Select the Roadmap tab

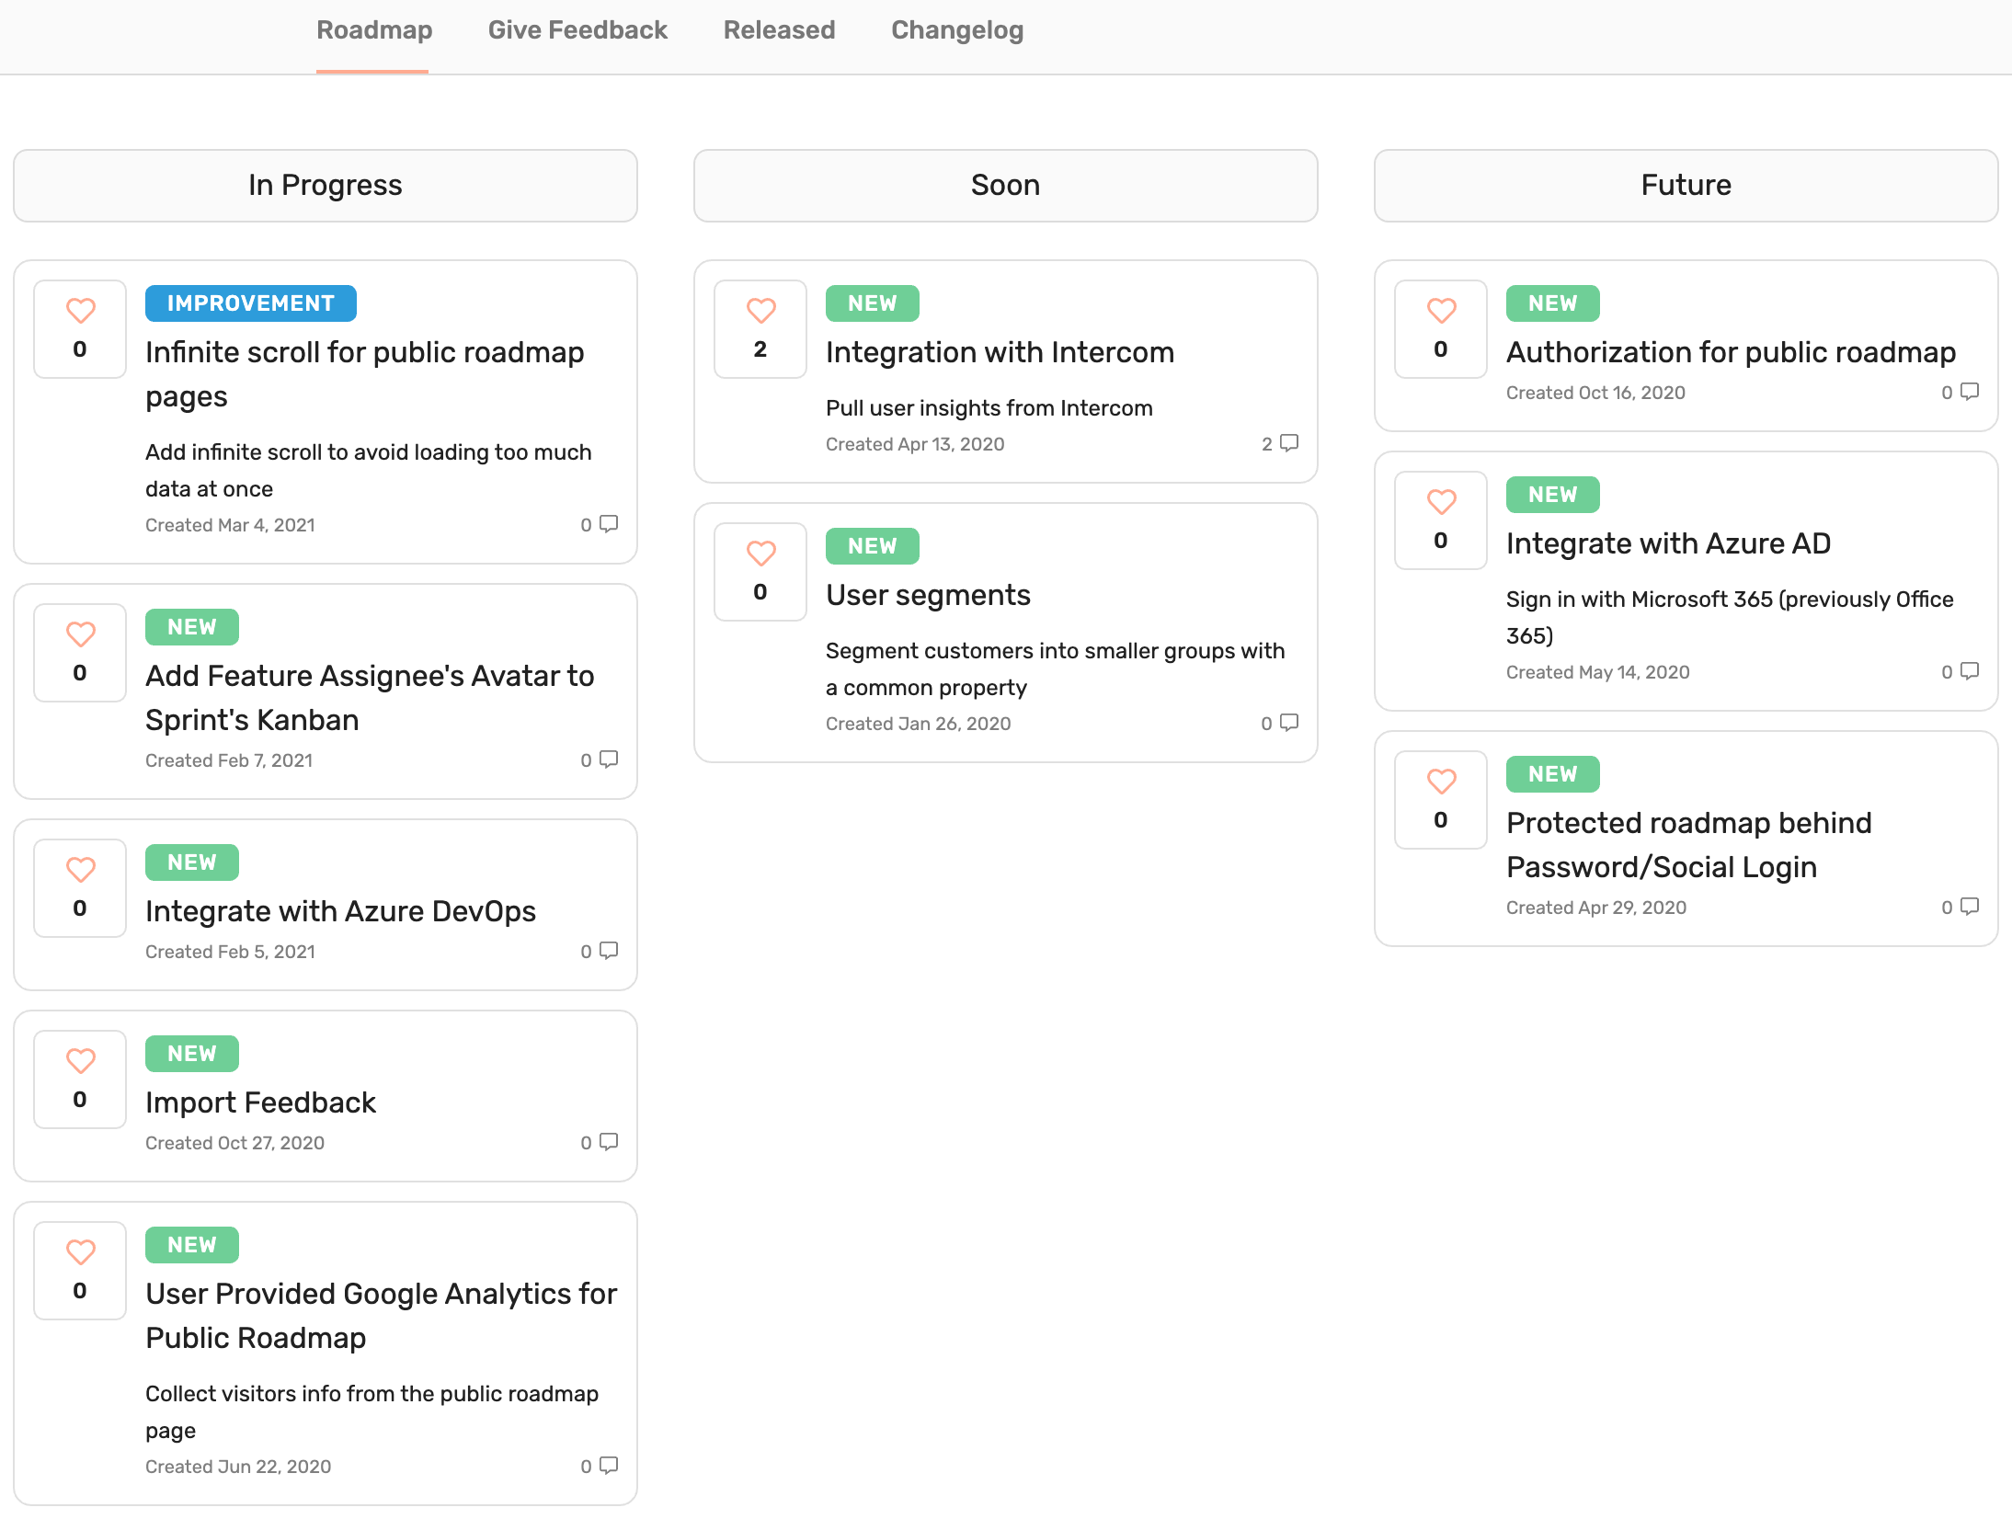click(x=373, y=30)
